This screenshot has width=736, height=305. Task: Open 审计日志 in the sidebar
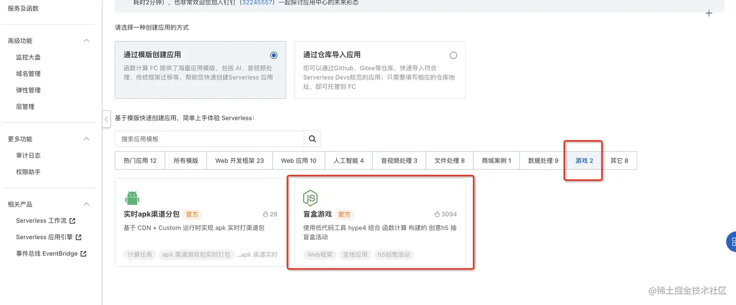28,156
